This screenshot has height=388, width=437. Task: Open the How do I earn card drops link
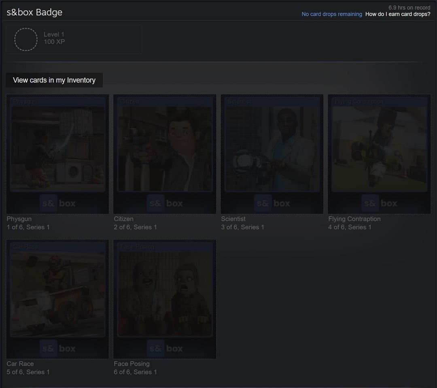pyautogui.click(x=397, y=14)
